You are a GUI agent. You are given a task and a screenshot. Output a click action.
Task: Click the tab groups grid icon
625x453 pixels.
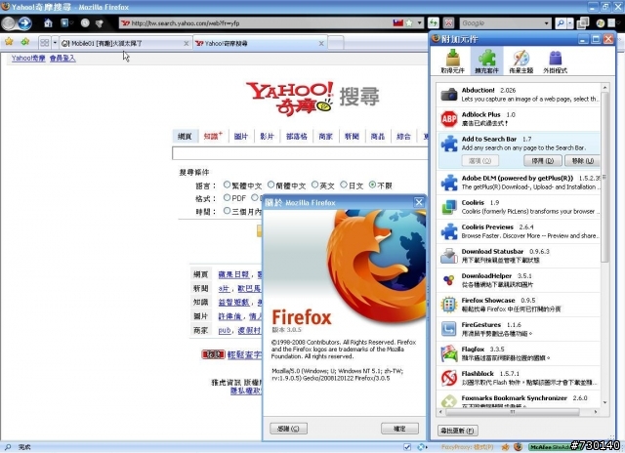click(x=45, y=43)
